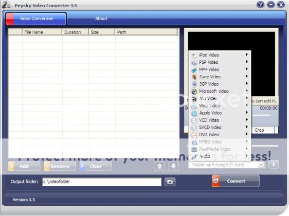
Task: Click the Web Video icon
Action: 194,106
